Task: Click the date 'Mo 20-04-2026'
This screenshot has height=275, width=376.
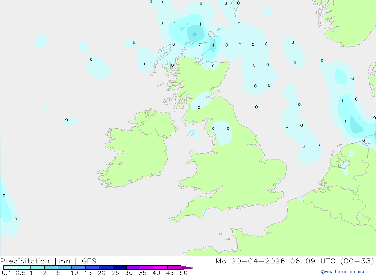Action: [250, 261]
